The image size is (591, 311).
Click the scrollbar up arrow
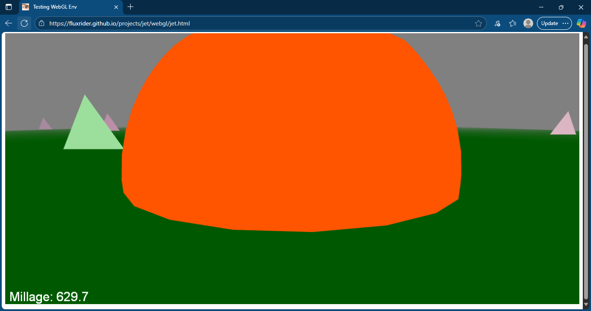pos(586,37)
